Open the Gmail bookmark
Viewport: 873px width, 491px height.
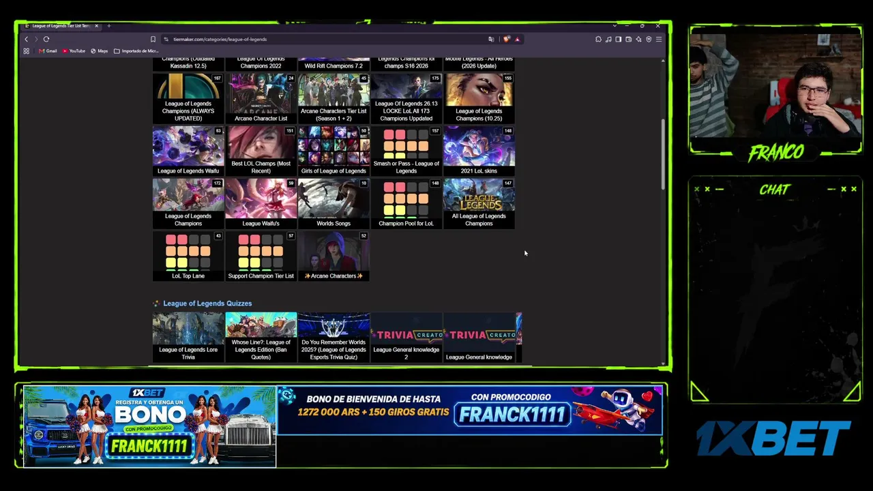48,51
